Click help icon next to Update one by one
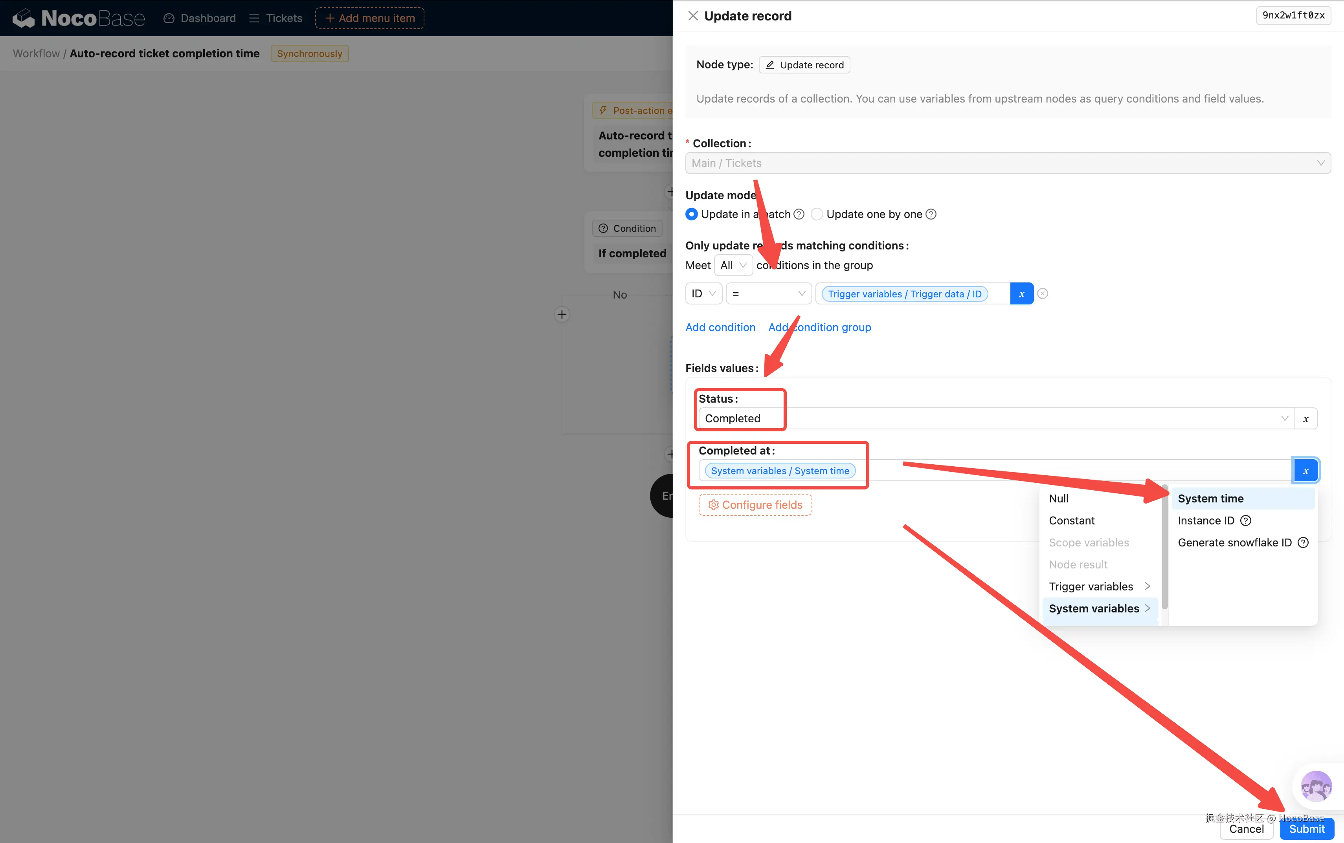This screenshot has height=843, width=1344. 931,214
